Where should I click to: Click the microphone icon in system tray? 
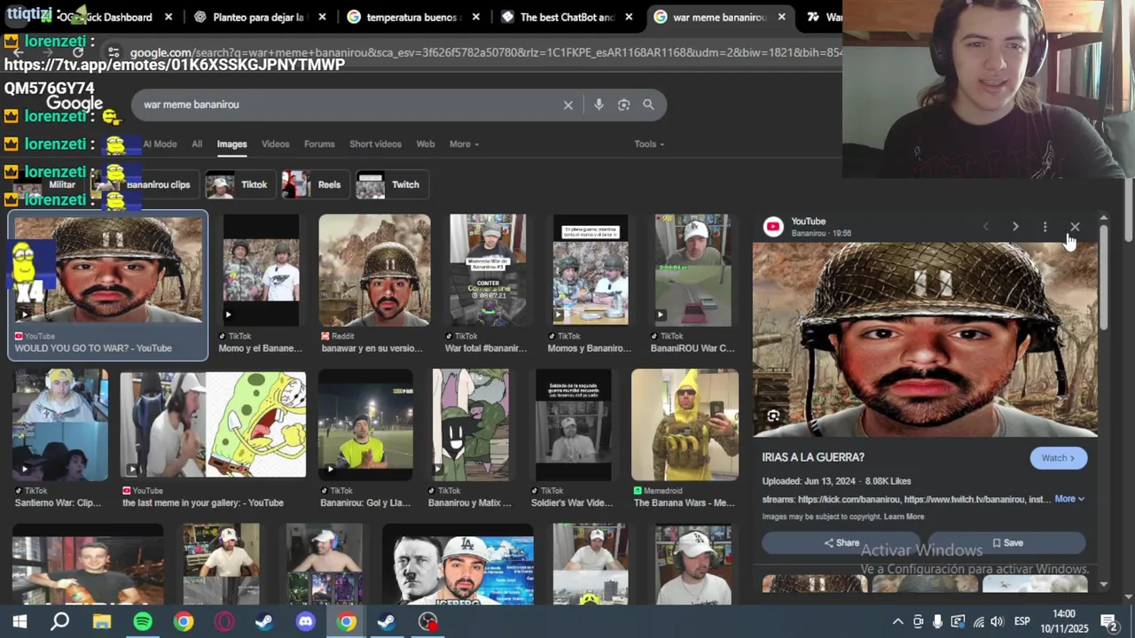pos(937,622)
